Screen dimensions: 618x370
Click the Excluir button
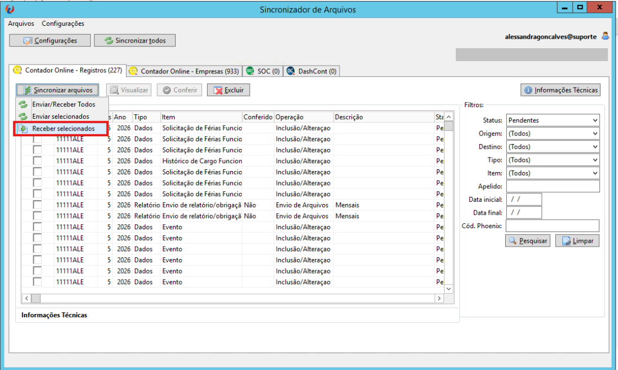[228, 90]
